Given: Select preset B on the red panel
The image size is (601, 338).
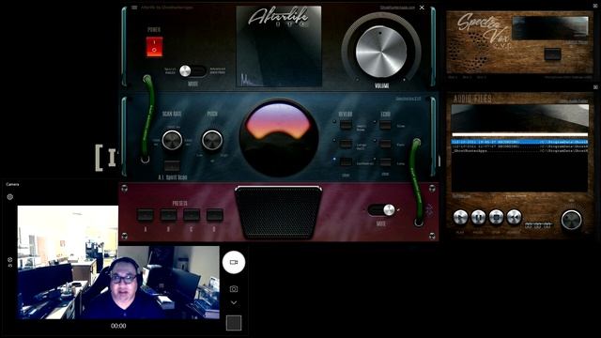Looking at the screenshot, I should pyautogui.click(x=168, y=215).
